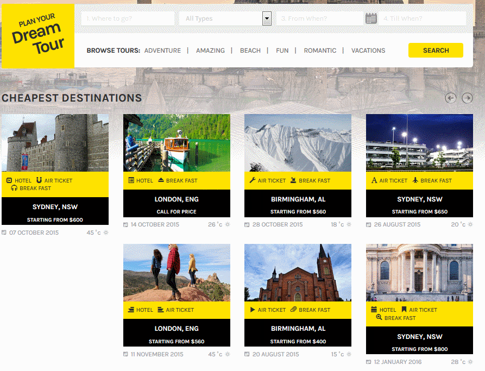Focus the Till When date field
Image resolution: width=485 pixels, height=371 pixels.
tap(422, 18)
